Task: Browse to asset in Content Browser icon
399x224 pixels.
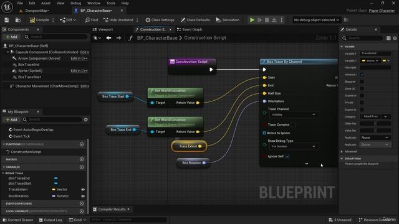Action: (18, 20)
